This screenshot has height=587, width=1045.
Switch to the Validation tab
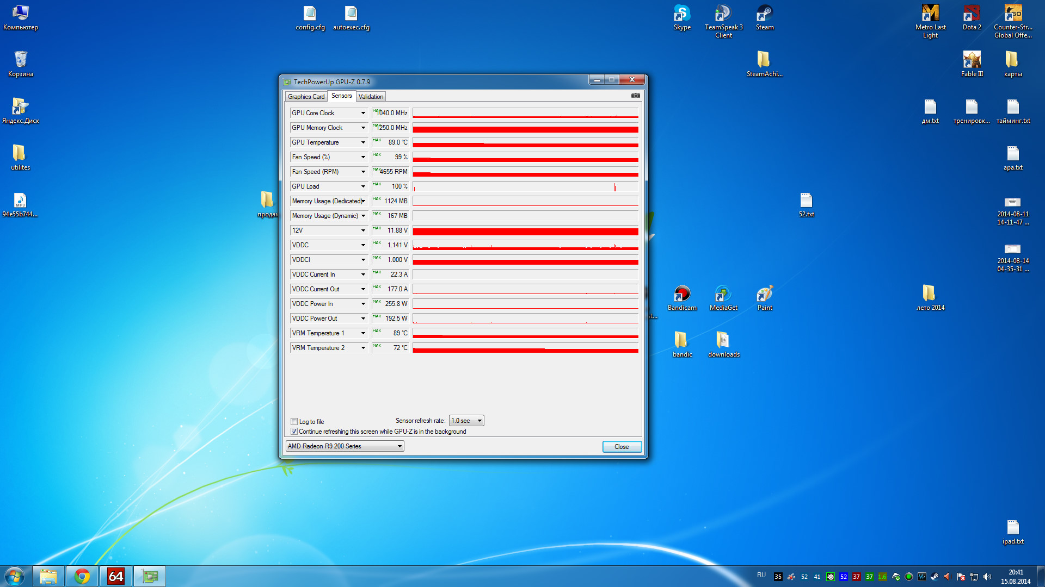[371, 97]
